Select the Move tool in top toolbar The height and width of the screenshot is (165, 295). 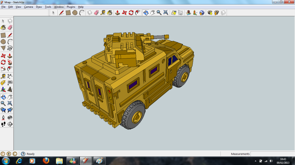coord(124,13)
